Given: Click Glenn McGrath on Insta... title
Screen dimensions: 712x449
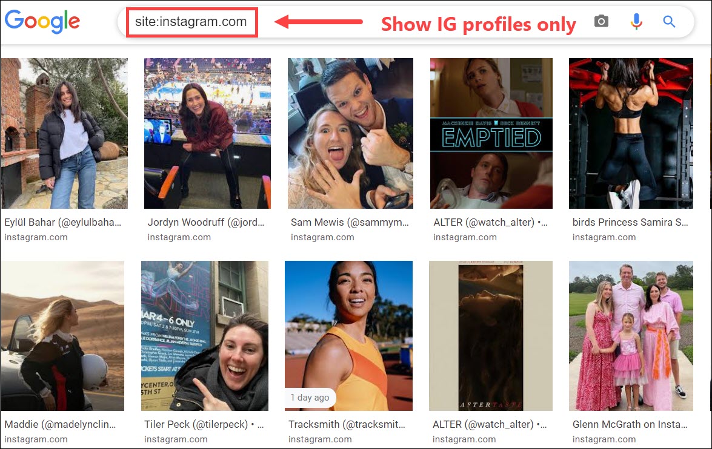Looking at the screenshot, I should (x=630, y=425).
